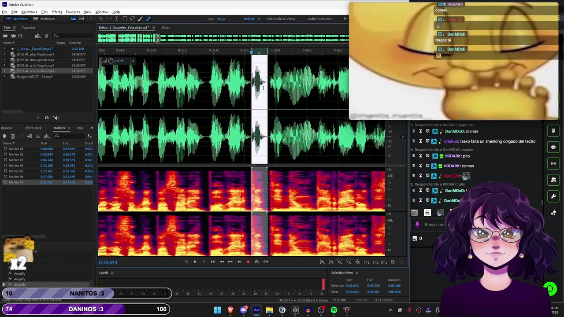Open the Files panel menu
Screen dimensions: 564x317
[13, 28]
